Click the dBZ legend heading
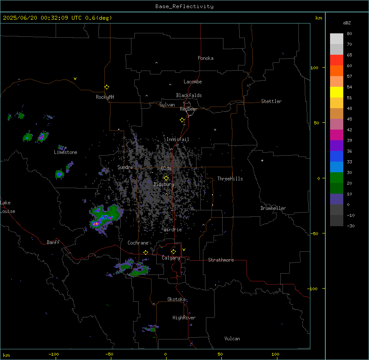 (x=347, y=23)
